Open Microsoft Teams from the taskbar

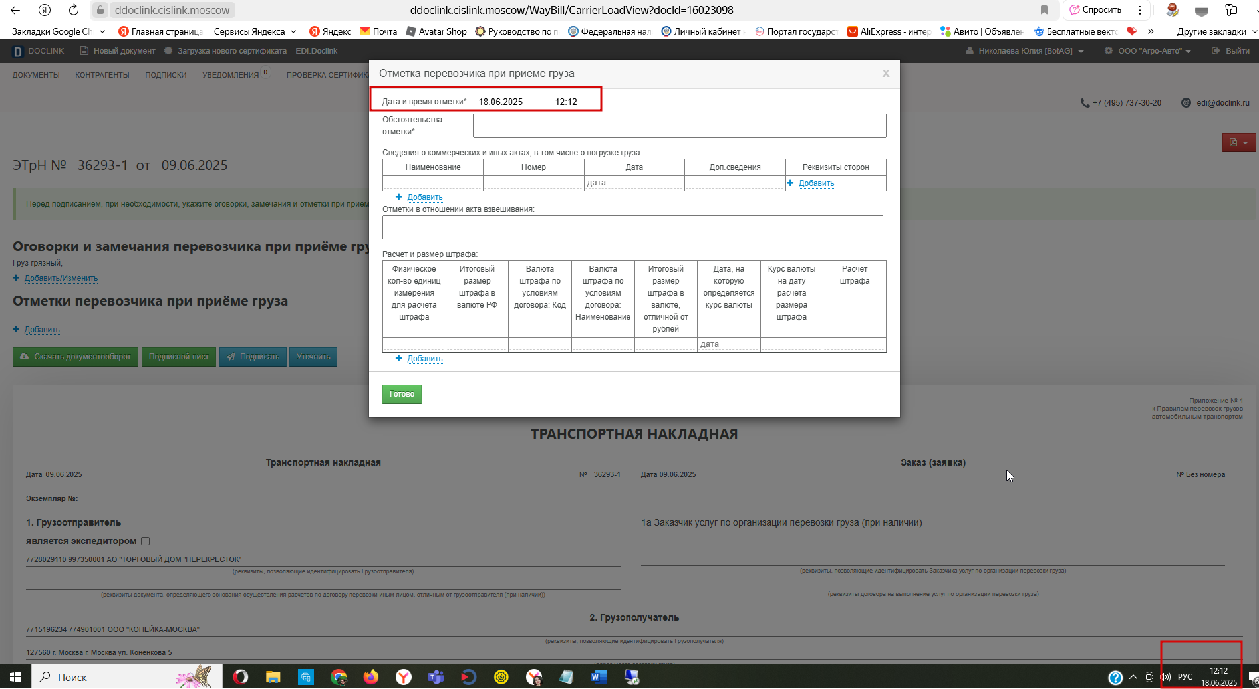pos(436,677)
